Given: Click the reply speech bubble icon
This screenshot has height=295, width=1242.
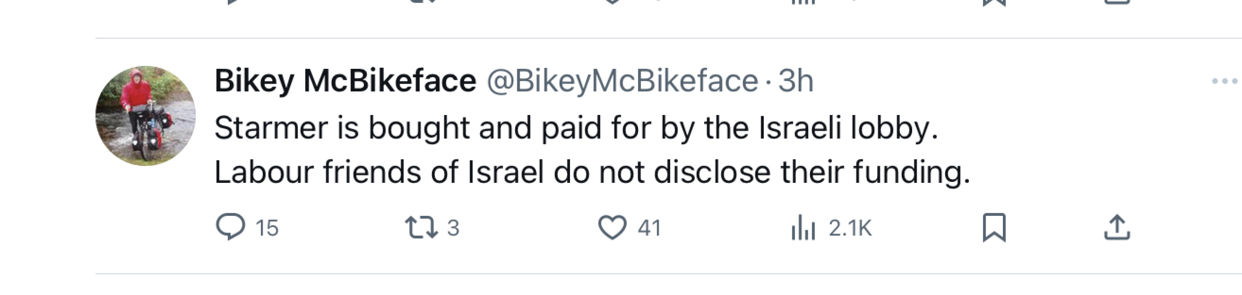Looking at the screenshot, I should pos(230,227).
